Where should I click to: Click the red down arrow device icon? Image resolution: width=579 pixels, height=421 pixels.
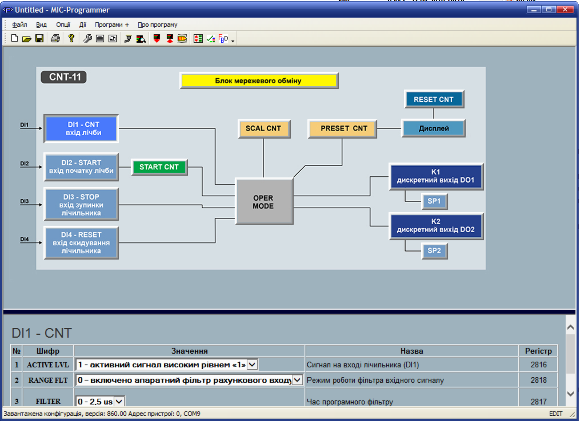[157, 38]
